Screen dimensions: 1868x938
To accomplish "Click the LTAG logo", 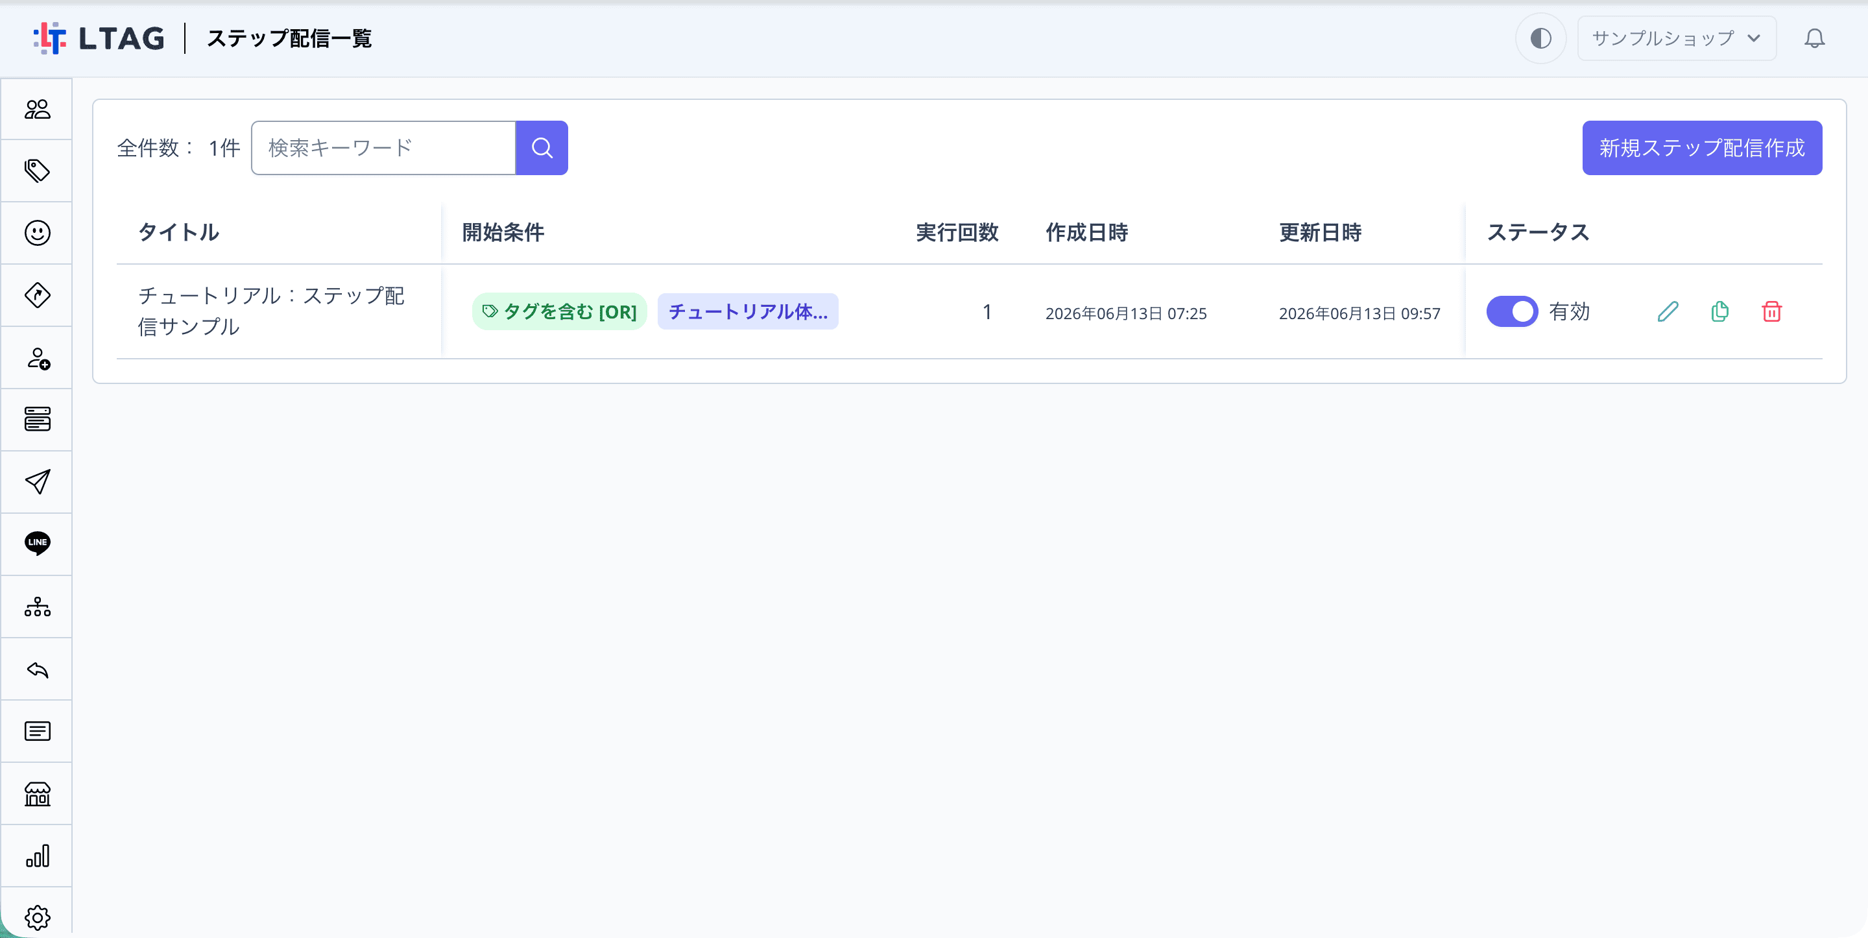I will pos(99,38).
